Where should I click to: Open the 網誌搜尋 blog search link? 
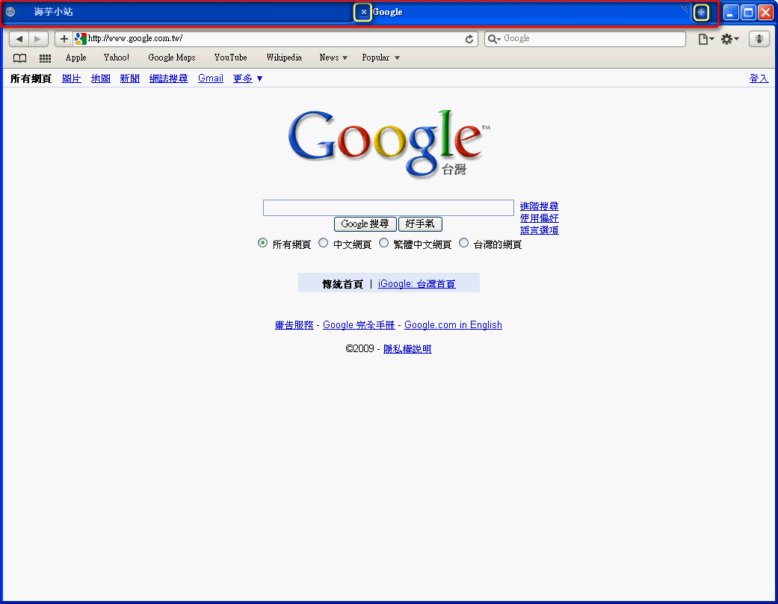(x=169, y=78)
